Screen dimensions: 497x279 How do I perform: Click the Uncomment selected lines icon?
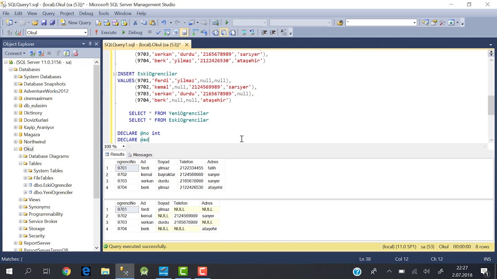point(252,33)
